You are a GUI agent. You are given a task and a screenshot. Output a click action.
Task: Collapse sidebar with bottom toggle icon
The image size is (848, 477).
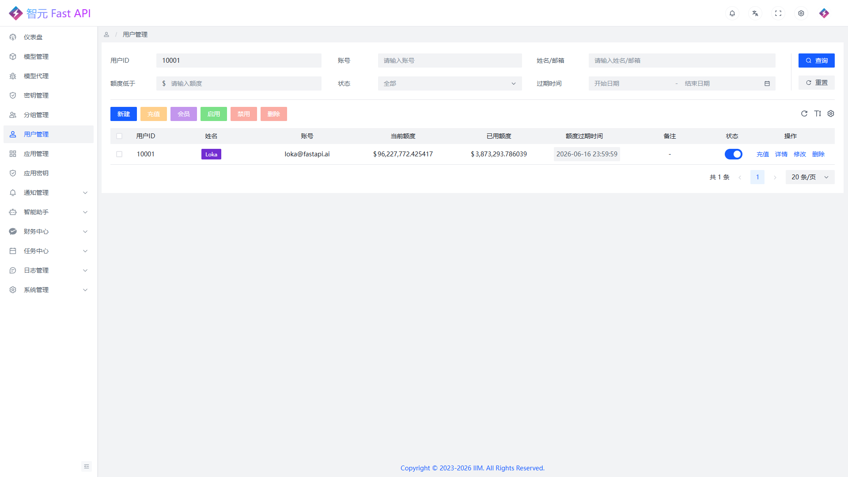point(87,466)
